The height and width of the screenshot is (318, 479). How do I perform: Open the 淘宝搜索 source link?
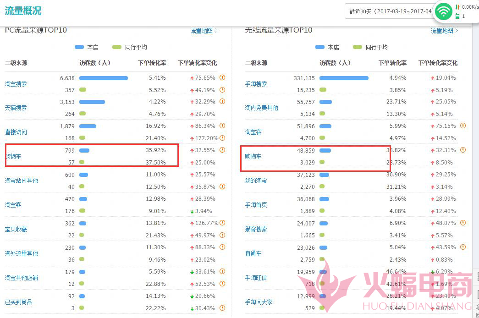click(16, 84)
